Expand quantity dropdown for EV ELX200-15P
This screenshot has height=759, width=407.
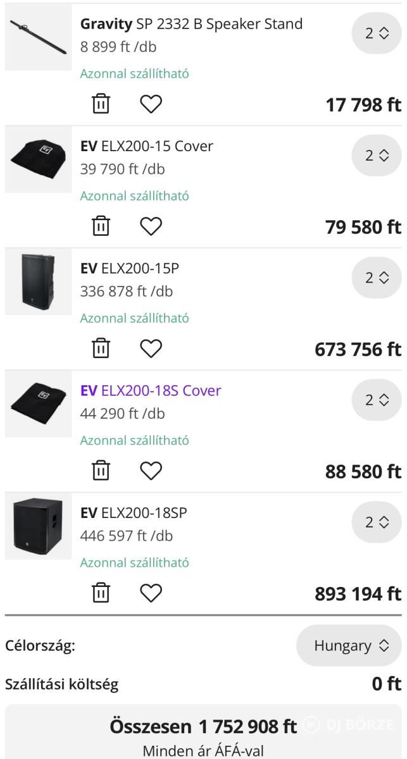tap(376, 278)
